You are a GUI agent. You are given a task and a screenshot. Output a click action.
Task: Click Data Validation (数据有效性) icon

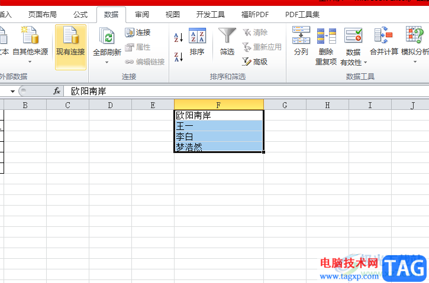coord(353,35)
